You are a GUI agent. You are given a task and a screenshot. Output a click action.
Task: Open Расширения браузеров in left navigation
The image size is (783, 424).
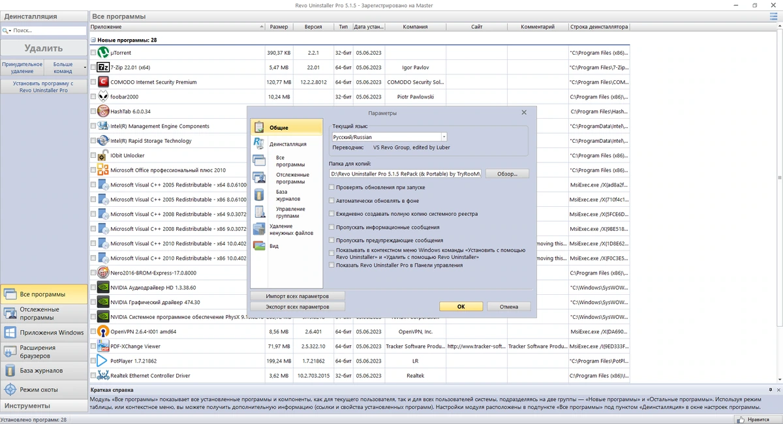44,352
